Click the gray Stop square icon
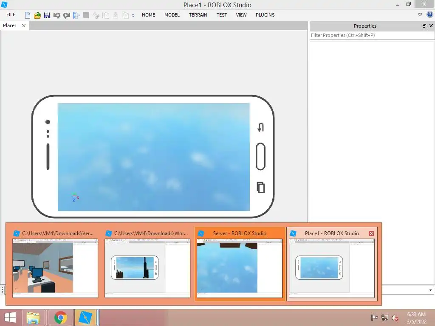This screenshot has height=326, width=435. point(86,15)
